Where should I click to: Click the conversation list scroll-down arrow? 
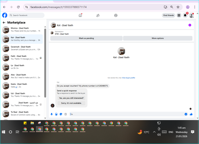(45, 118)
